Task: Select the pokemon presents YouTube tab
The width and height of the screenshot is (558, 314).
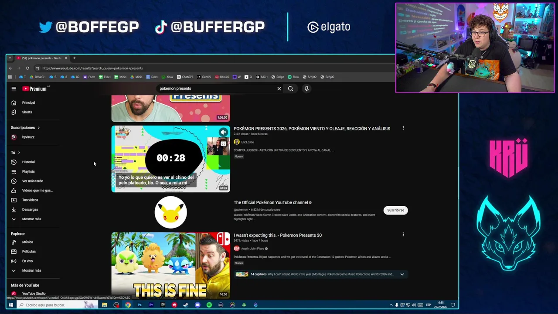Action: pos(41,58)
